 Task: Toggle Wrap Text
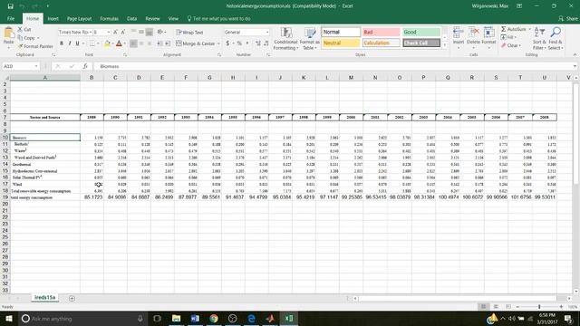click(x=189, y=33)
